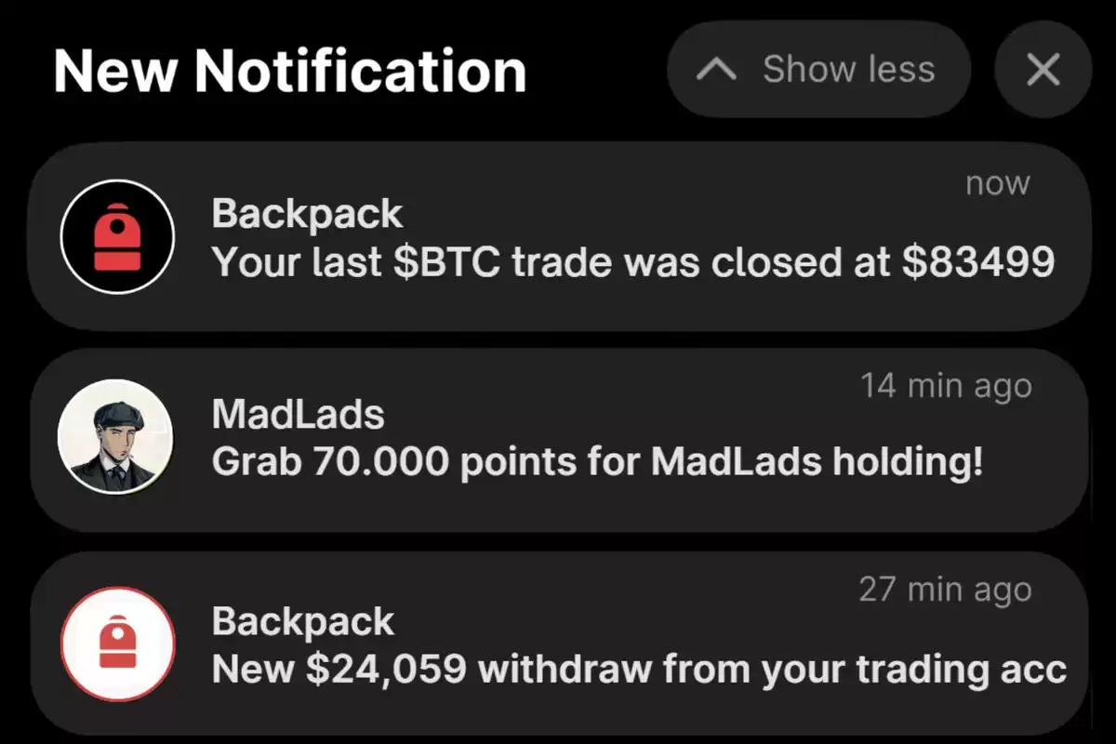Viewport: 1116px width, 744px height.
Task: Click the New Notification heading
Action: coord(290,71)
